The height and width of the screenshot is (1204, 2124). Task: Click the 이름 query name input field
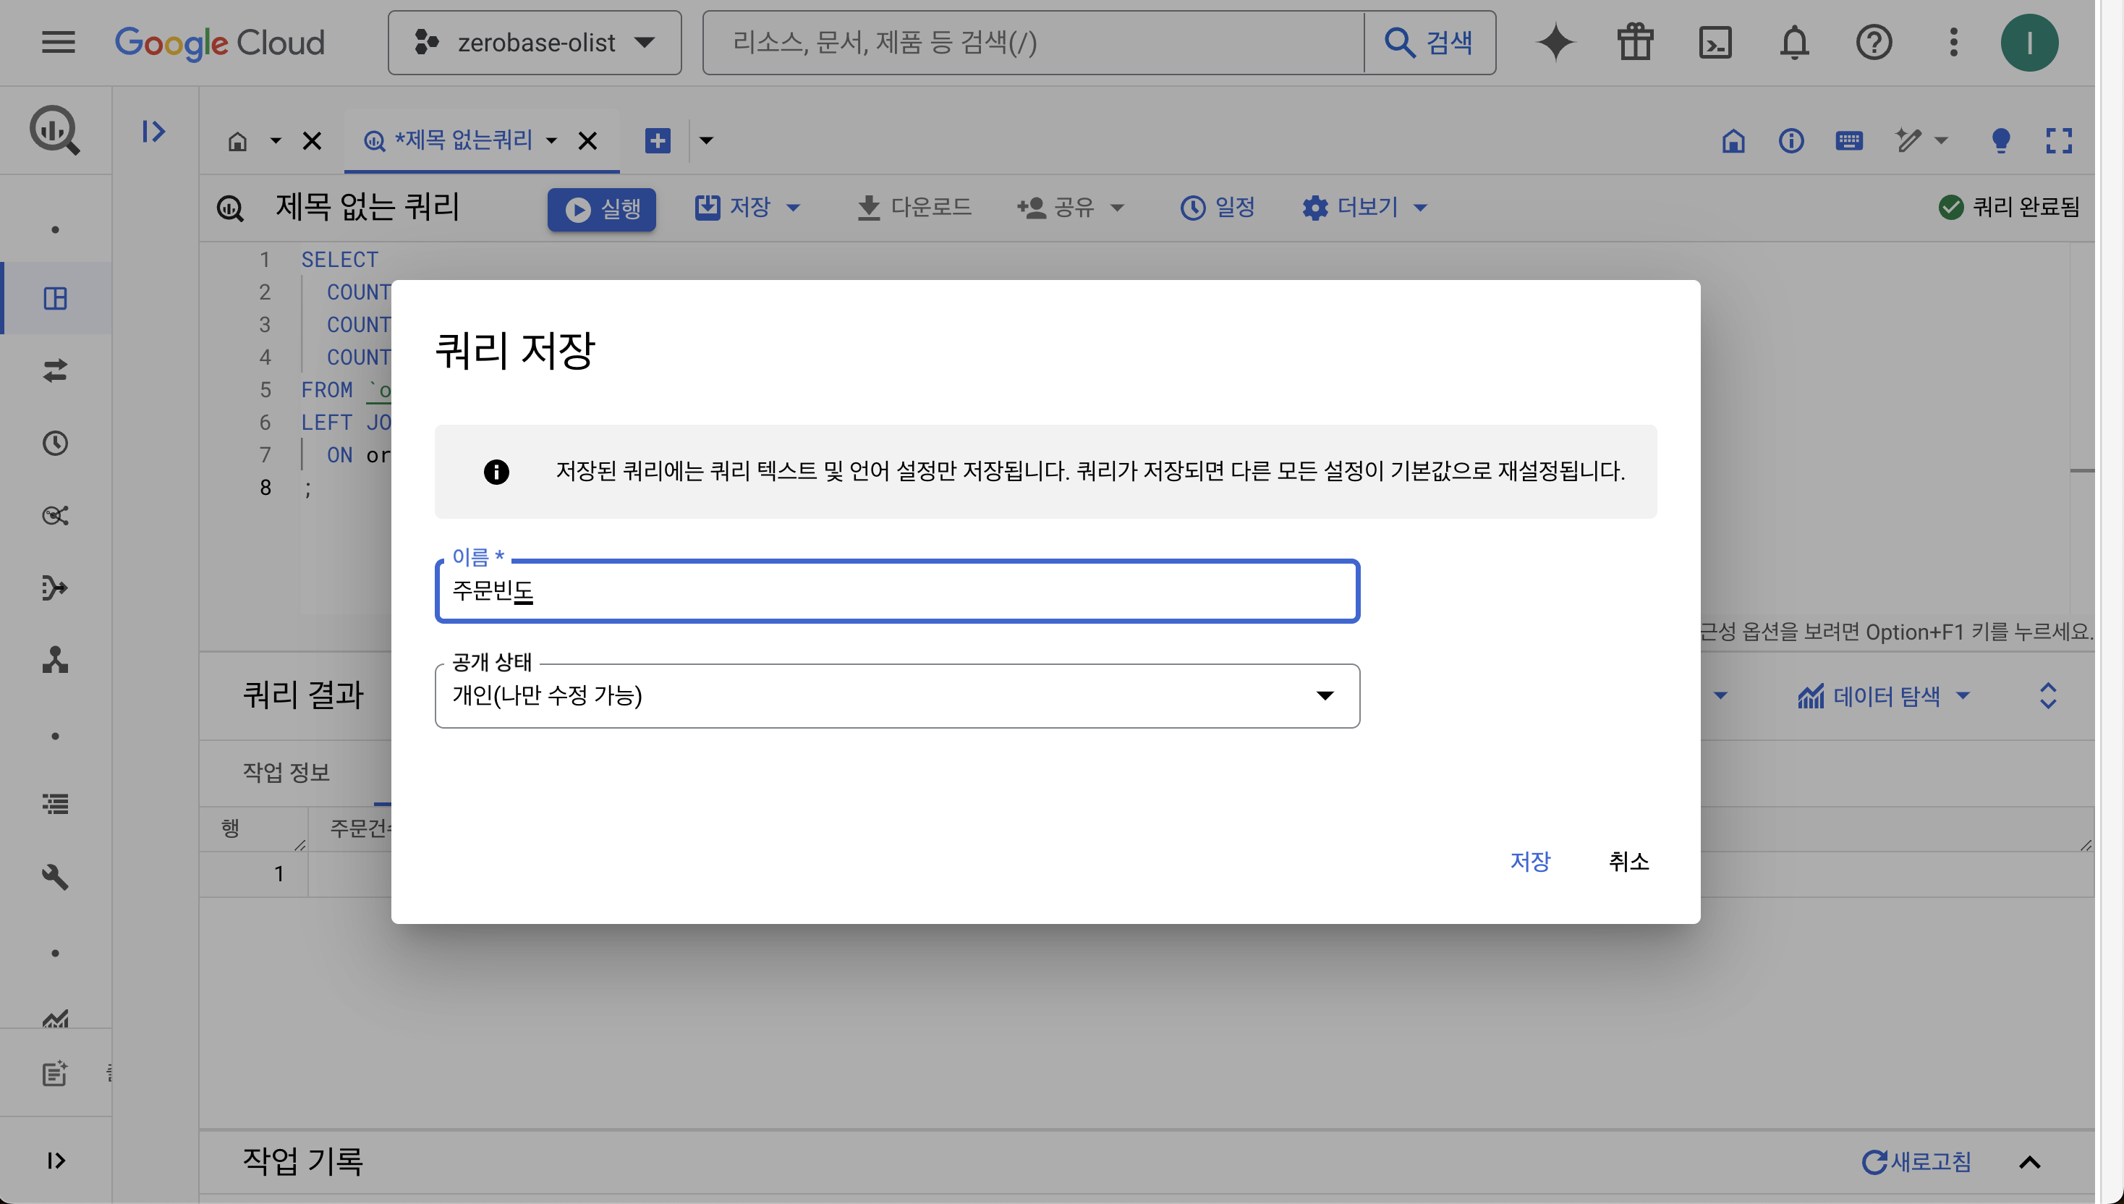[897, 591]
